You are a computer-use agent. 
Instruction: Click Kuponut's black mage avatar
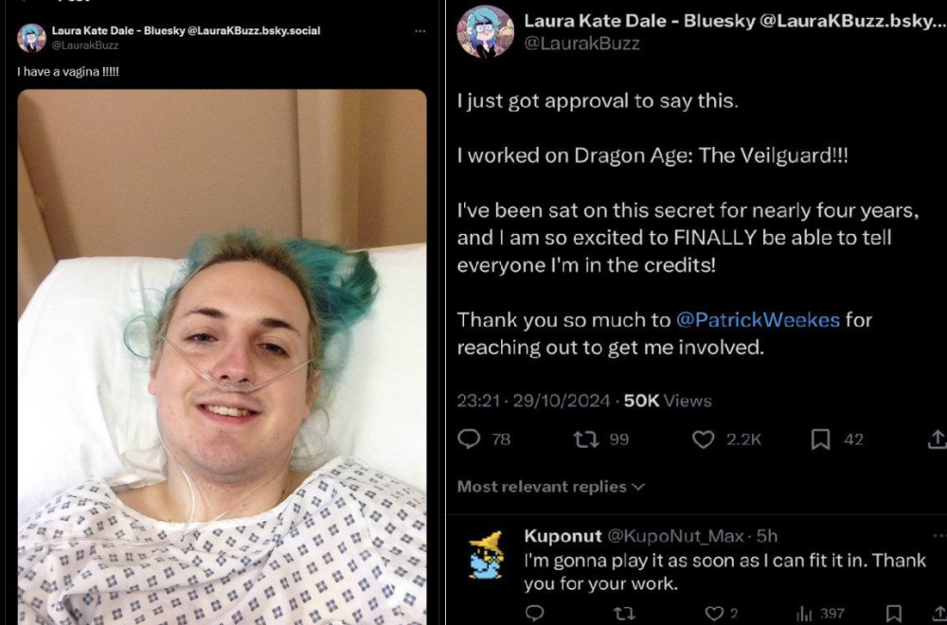[487, 554]
